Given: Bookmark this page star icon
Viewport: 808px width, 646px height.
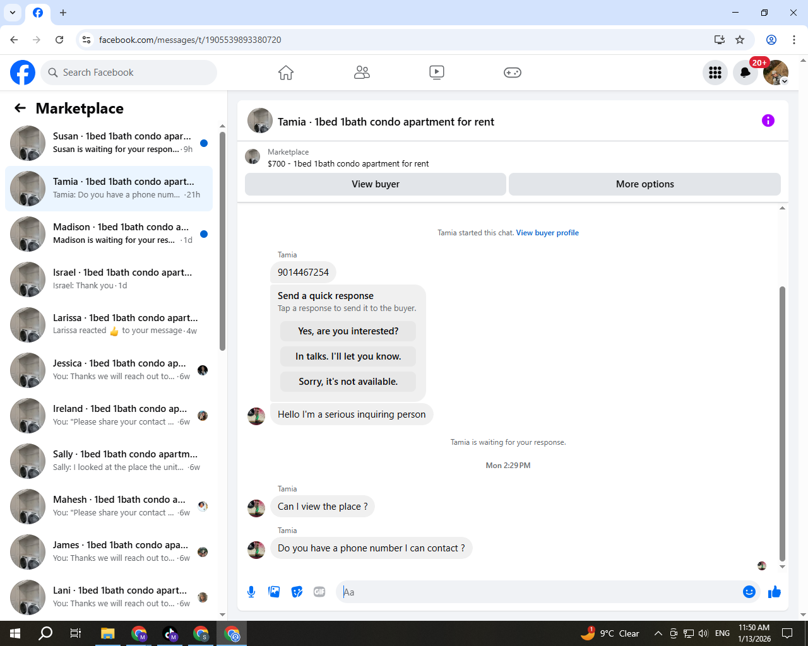Looking at the screenshot, I should click(740, 40).
